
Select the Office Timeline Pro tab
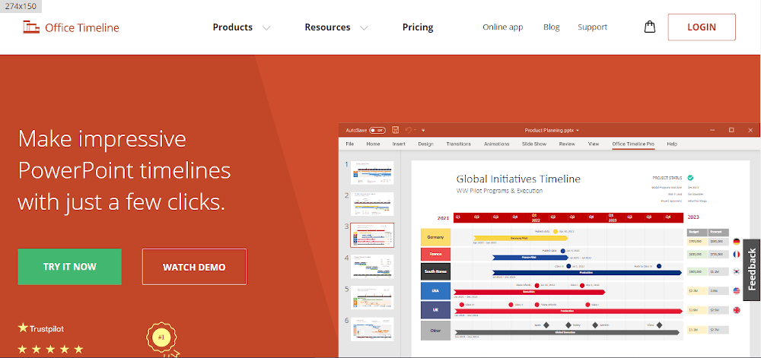[633, 144]
